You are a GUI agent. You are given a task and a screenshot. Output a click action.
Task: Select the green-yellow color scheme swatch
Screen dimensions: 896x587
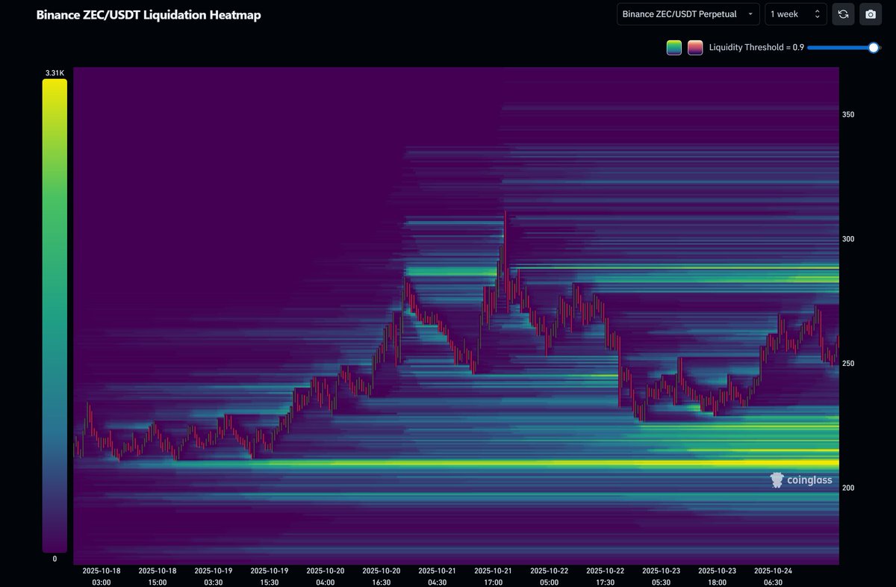click(674, 48)
